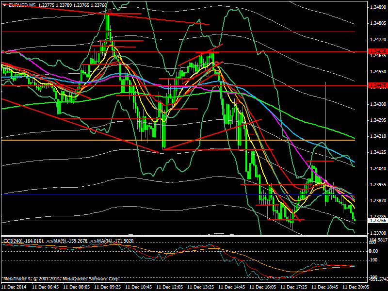Click the current price tag 1.23766

coord(377,221)
